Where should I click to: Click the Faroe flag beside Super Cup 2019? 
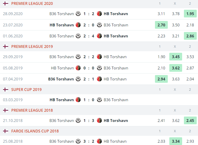[x=6, y=90]
